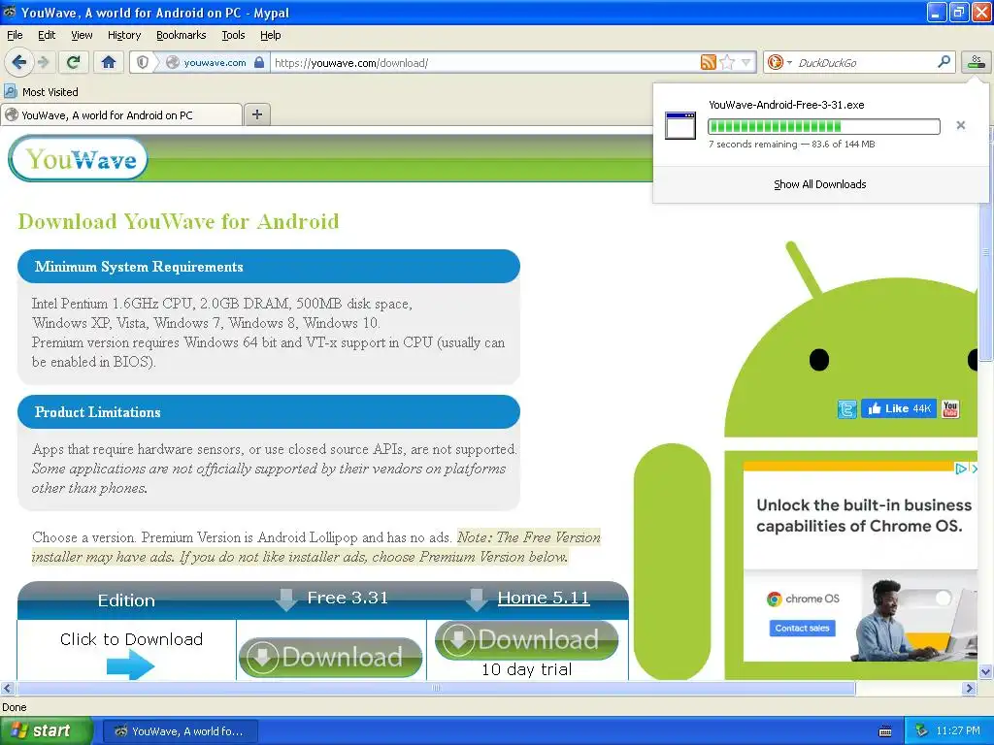
Task: Click the Minimum System Requirements header
Action: pyautogui.click(x=269, y=266)
